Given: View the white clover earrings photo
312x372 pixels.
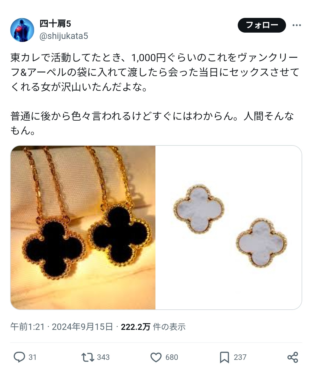Looking at the screenshot, I should (x=229, y=227).
